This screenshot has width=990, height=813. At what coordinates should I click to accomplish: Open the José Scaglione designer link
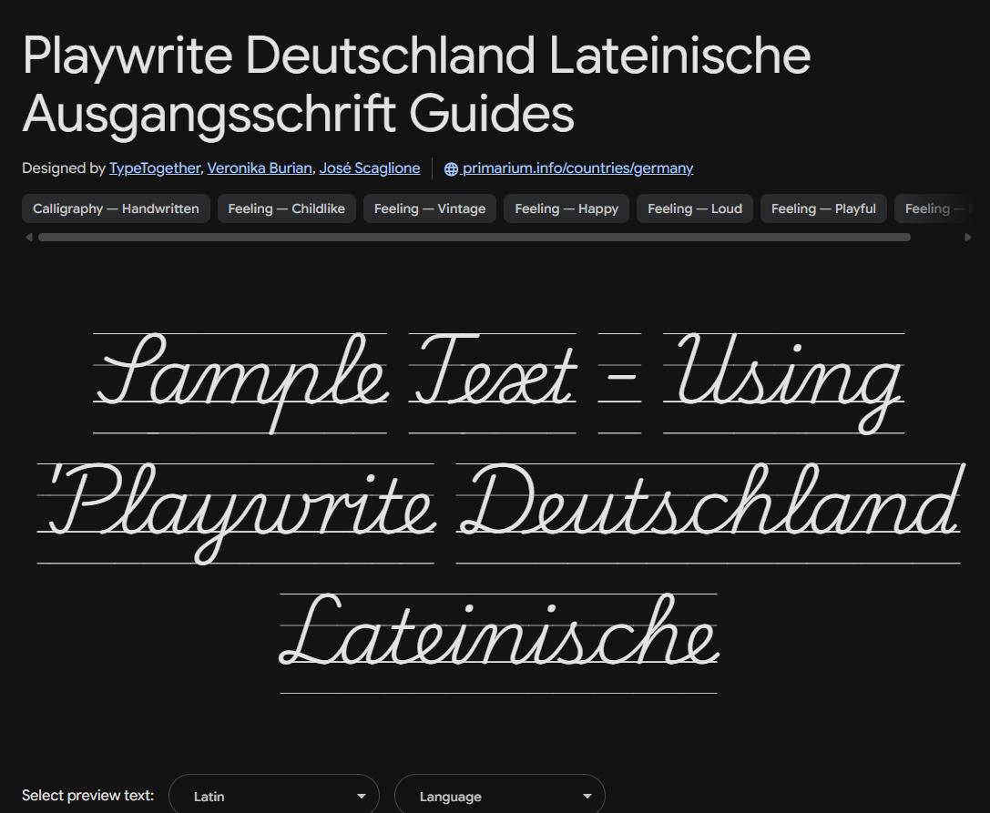pos(370,168)
